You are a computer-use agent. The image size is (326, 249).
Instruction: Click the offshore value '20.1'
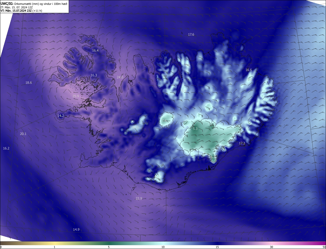23,134
